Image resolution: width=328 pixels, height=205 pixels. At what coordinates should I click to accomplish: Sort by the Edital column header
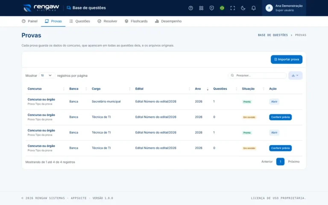pos(163,89)
